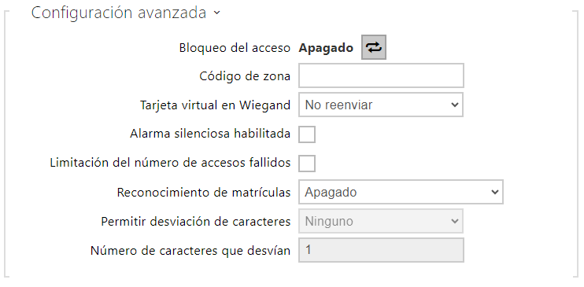
Task: Click the arrow on the No reenviar select
Action: point(454,105)
